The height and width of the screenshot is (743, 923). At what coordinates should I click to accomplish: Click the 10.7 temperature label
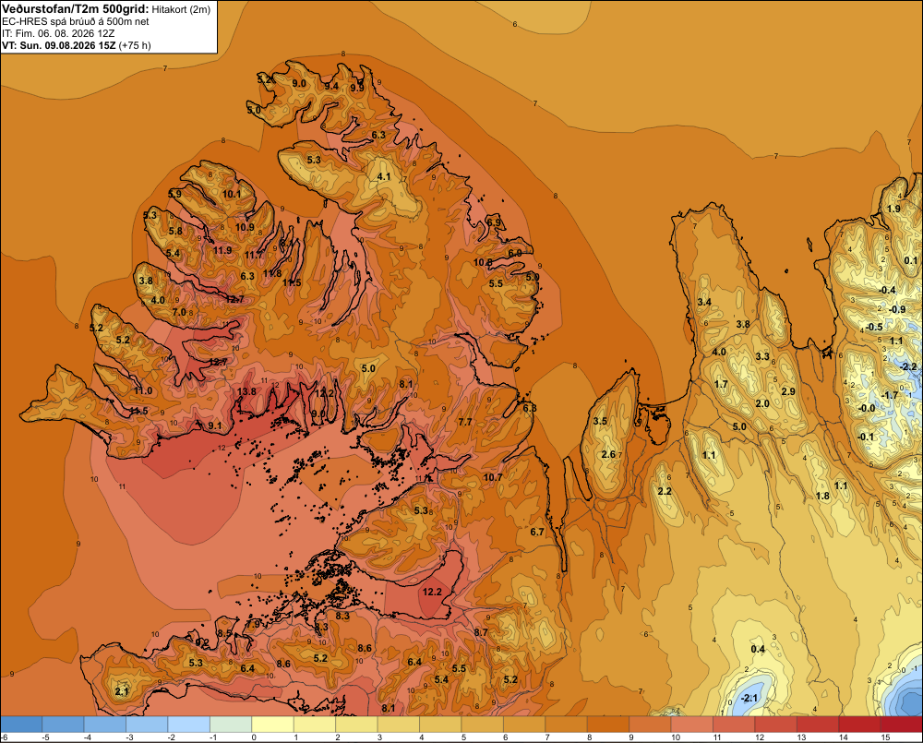(493, 477)
